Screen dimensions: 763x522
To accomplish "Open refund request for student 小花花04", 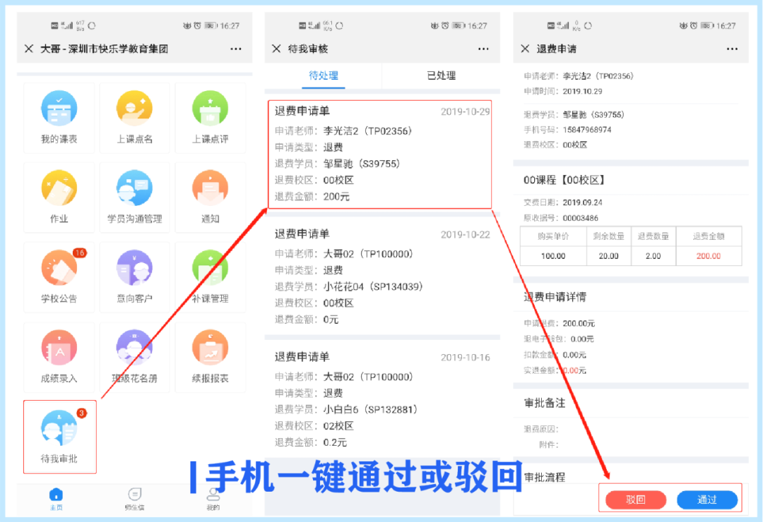I will click(x=379, y=277).
